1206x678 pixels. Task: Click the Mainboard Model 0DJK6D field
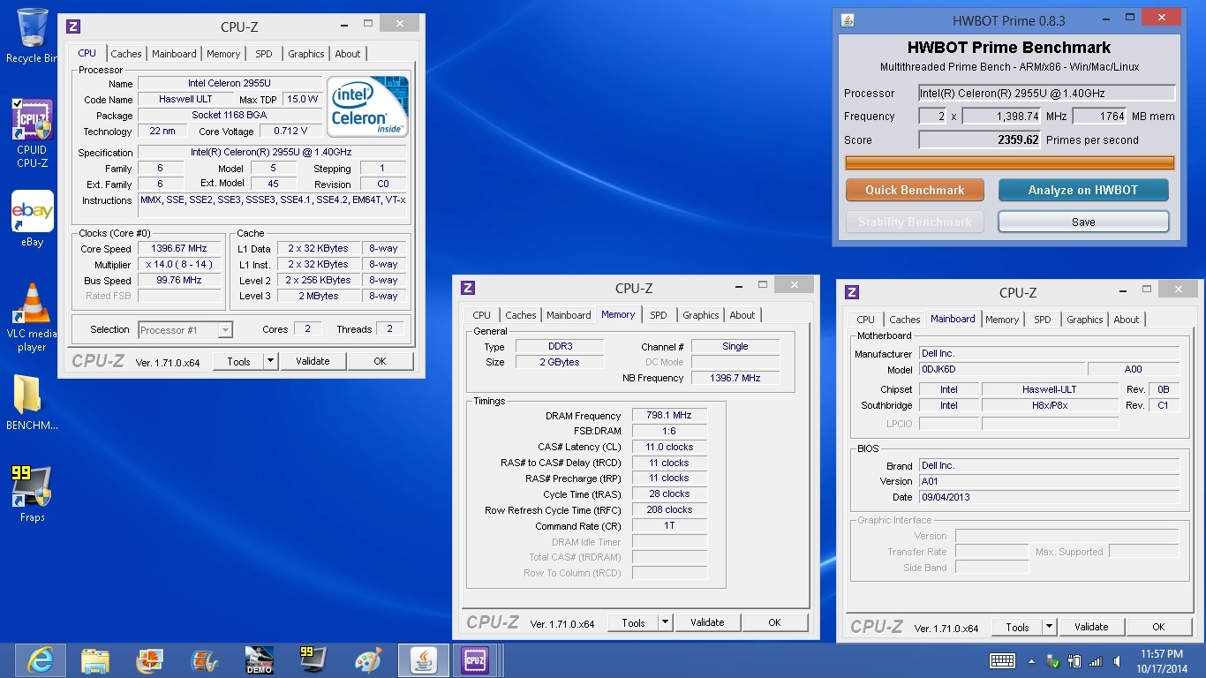[x=1002, y=369]
